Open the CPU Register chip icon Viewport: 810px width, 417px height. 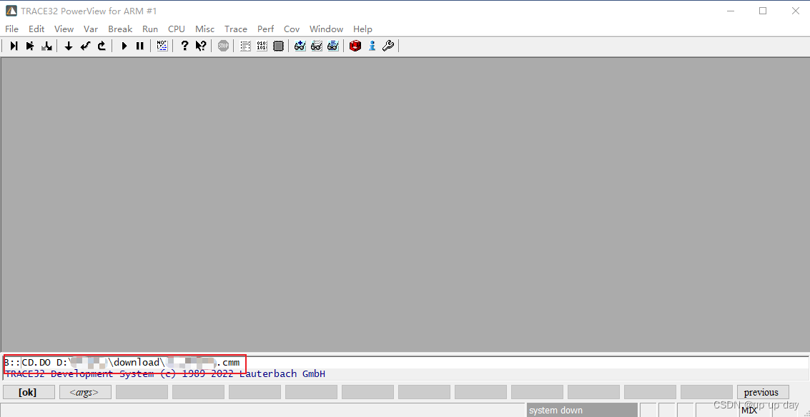coord(278,46)
